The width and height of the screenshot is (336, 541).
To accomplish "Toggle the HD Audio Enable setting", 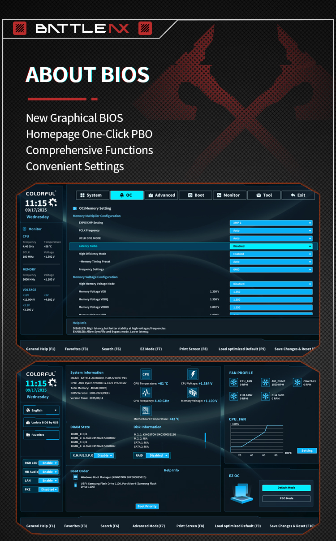I will tap(48, 472).
